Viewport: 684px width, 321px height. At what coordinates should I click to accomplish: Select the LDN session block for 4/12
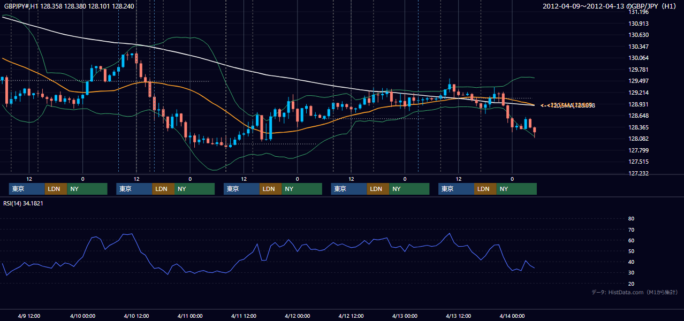point(378,189)
